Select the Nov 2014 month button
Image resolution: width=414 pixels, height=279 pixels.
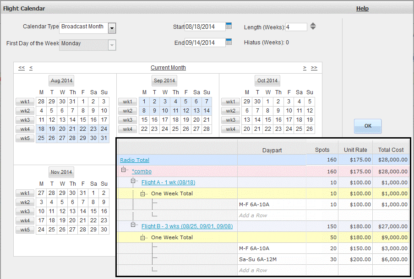61,172
